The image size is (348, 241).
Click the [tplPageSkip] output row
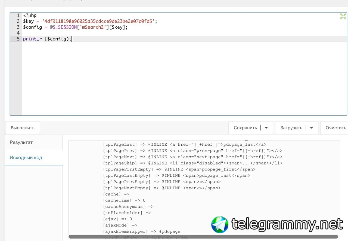[193, 163]
